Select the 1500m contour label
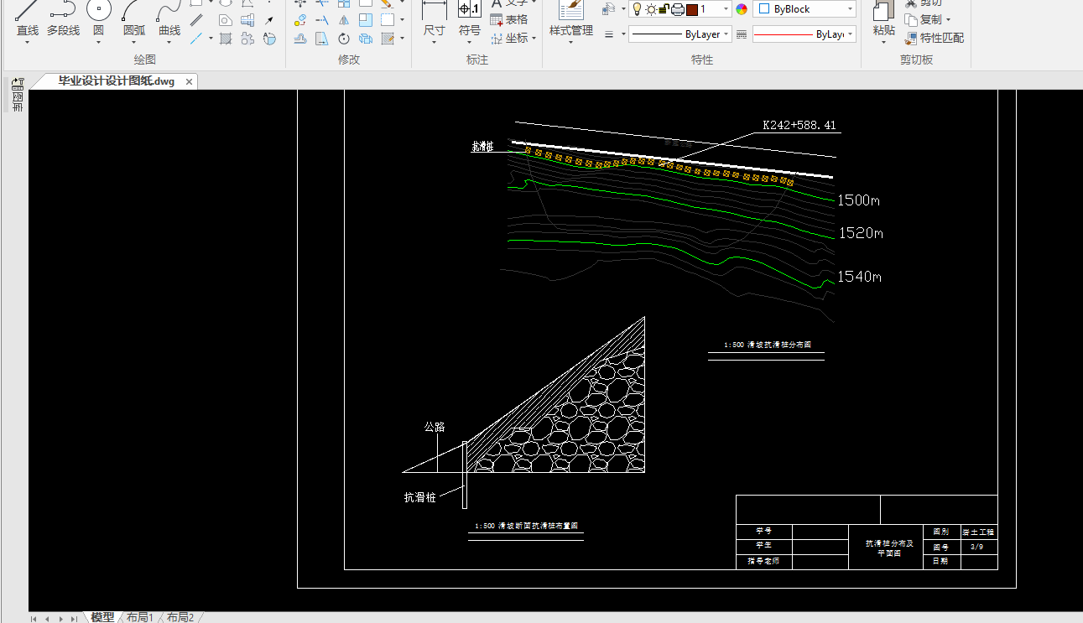Image resolution: width=1083 pixels, height=623 pixels. (858, 200)
